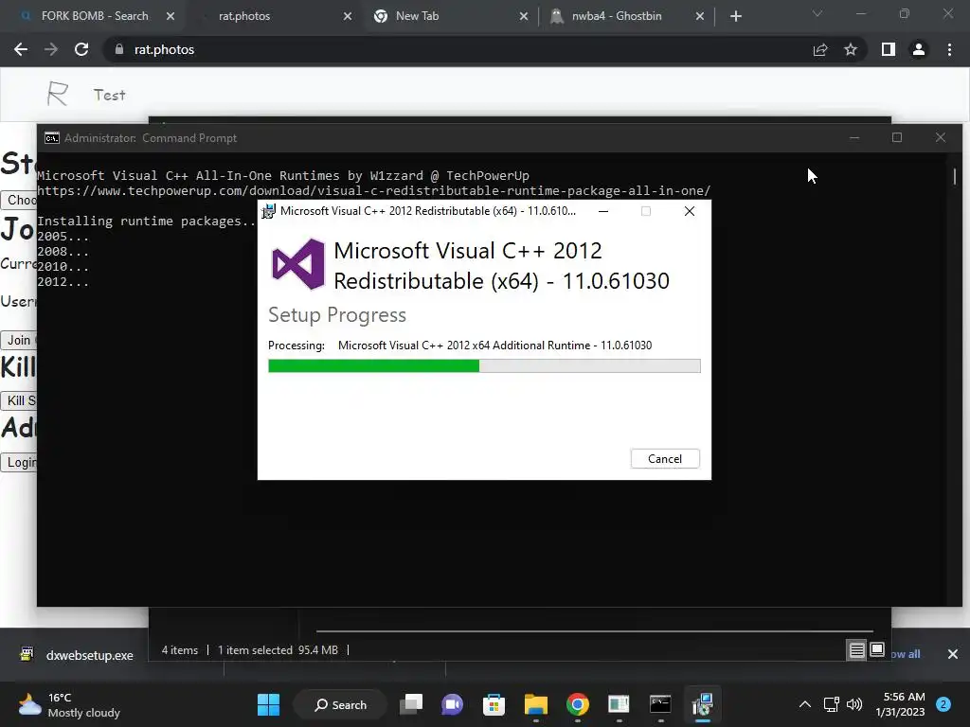Open the weather widget showing 16°C
This screenshot has height=727, width=970.
(69, 704)
